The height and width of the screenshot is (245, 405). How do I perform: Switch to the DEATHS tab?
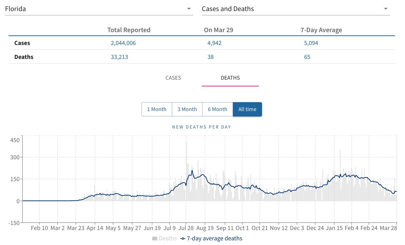230,78
